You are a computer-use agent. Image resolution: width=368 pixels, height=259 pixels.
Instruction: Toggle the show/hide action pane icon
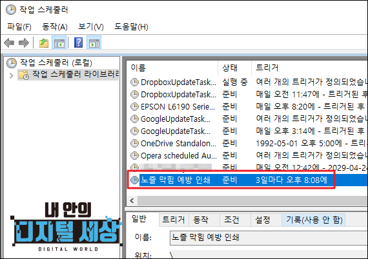click(x=94, y=43)
